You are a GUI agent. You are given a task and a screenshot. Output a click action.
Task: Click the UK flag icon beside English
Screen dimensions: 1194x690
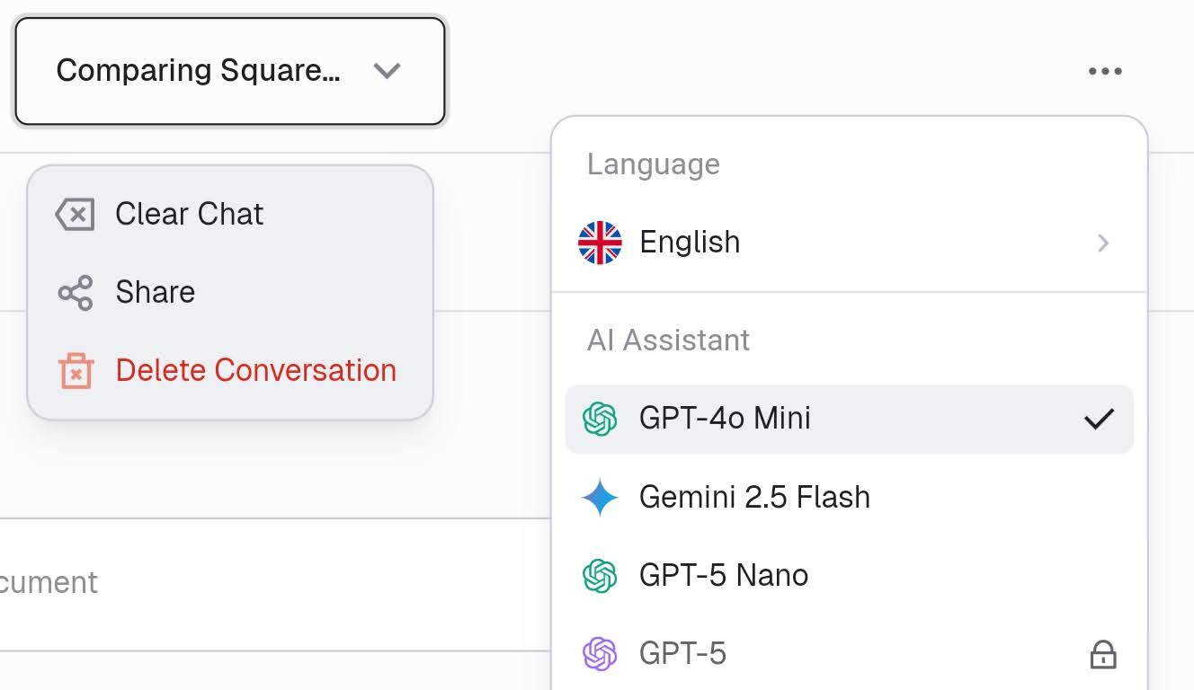coord(600,243)
